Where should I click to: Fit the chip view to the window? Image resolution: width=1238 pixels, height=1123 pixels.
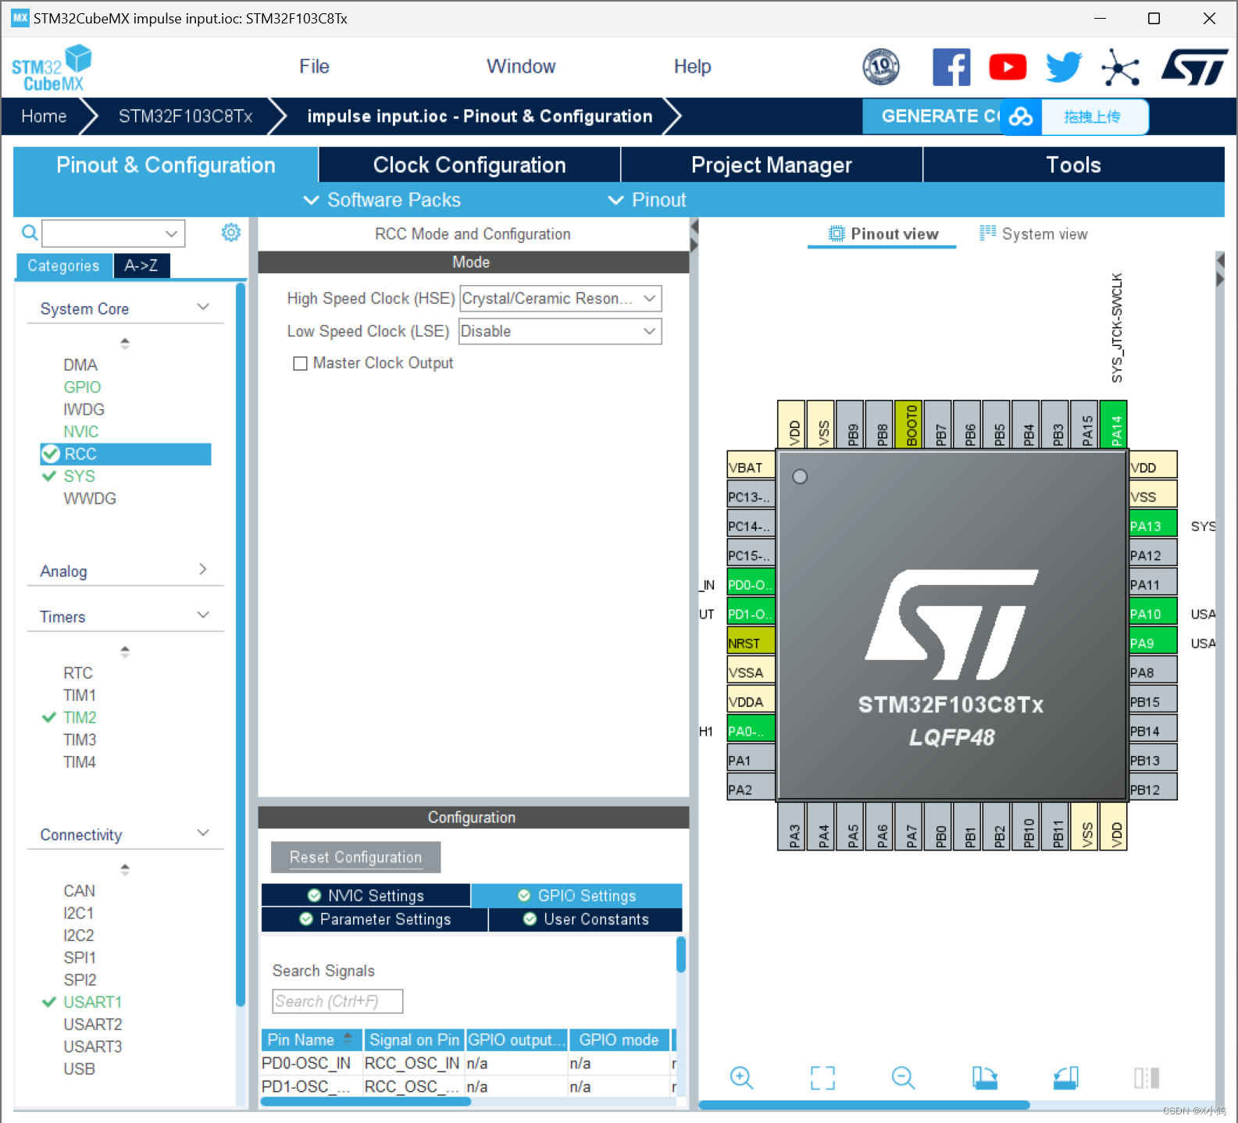point(822,1078)
